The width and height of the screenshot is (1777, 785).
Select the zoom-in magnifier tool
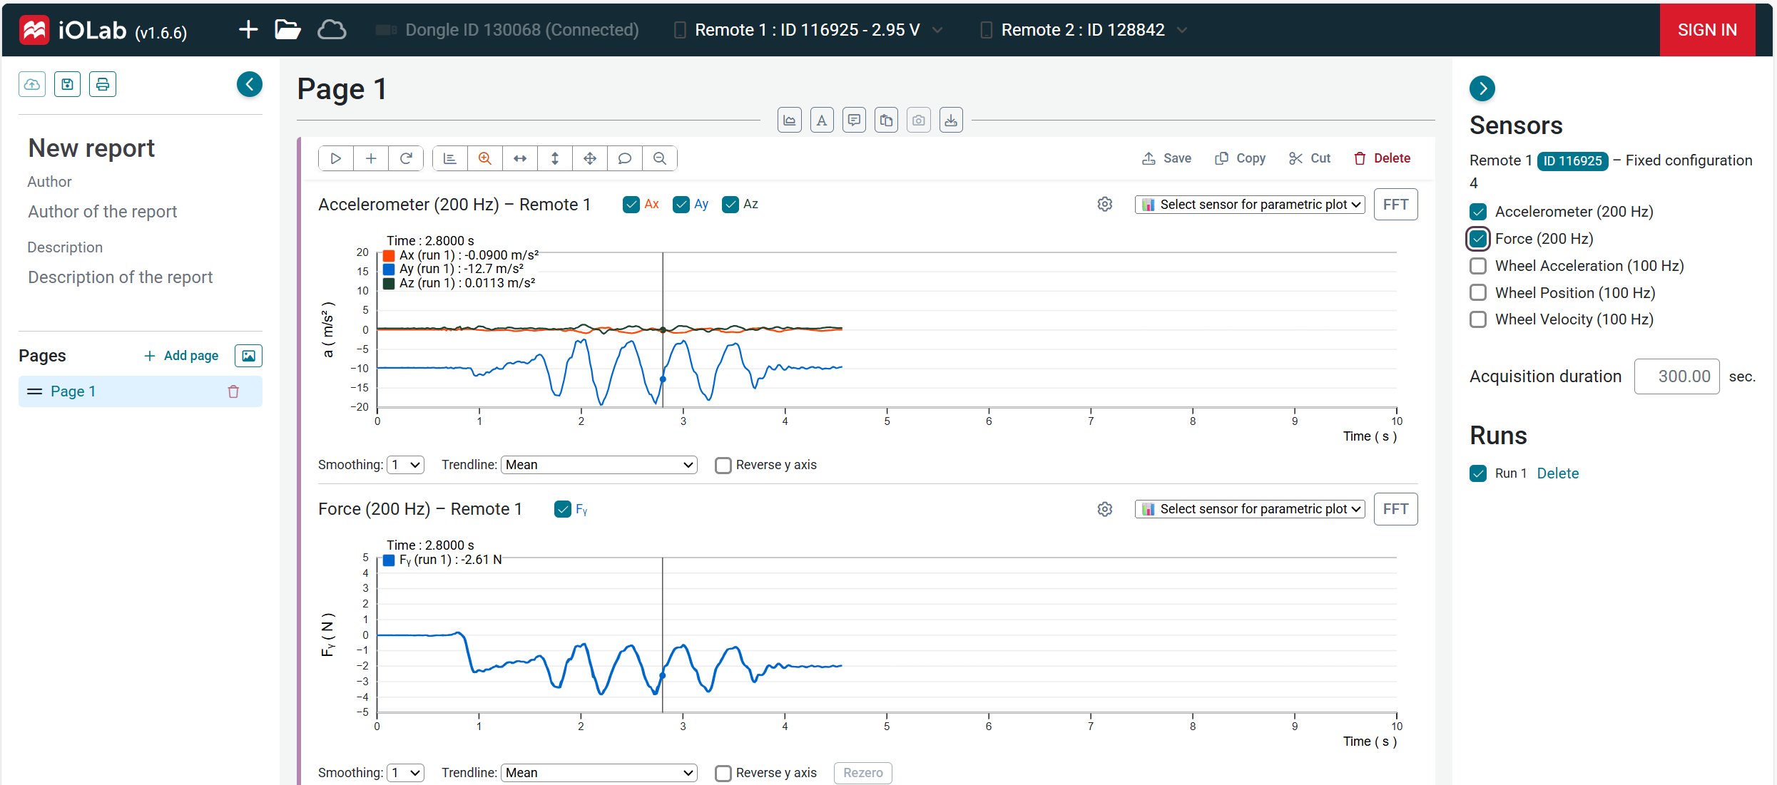pos(485,158)
